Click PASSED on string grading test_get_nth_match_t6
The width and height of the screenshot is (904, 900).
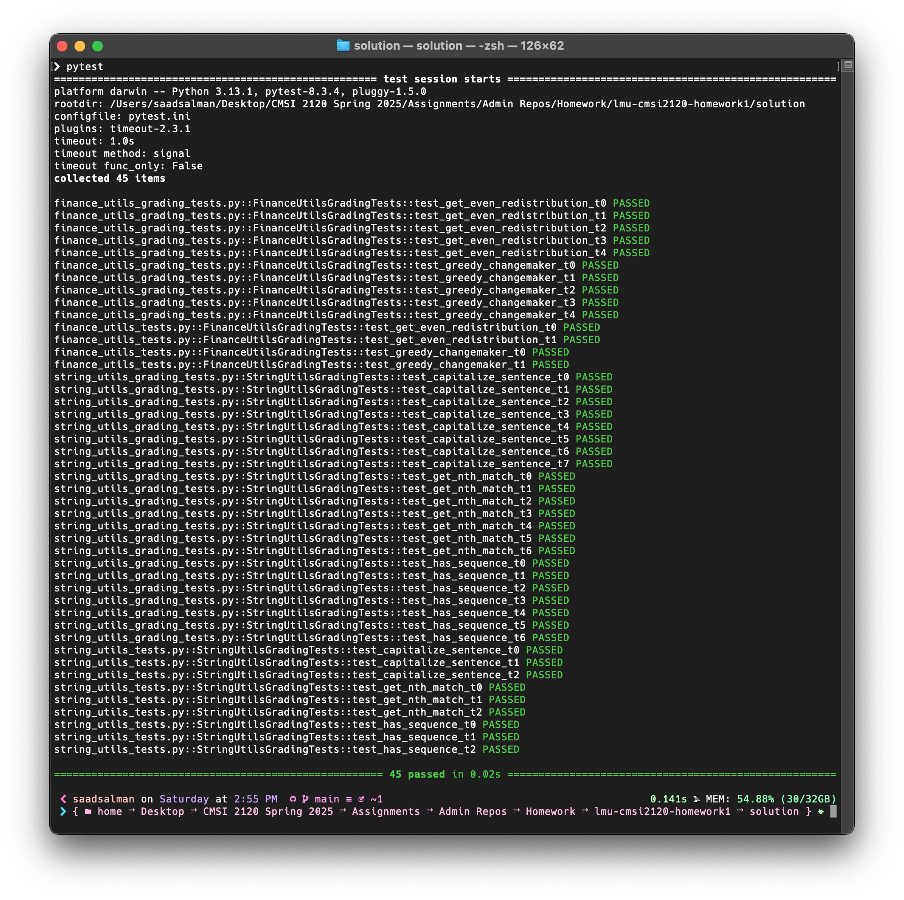click(x=557, y=551)
